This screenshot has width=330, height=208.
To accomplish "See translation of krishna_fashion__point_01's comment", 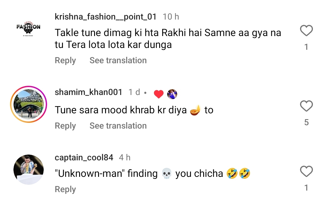I will pyautogui.click(x=118, y=60).
